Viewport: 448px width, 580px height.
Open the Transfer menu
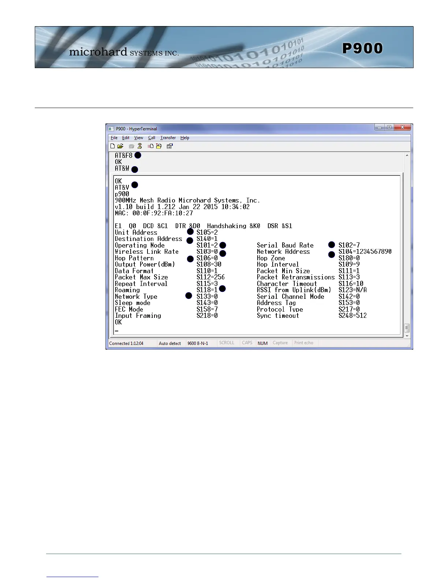click(168, 138)
